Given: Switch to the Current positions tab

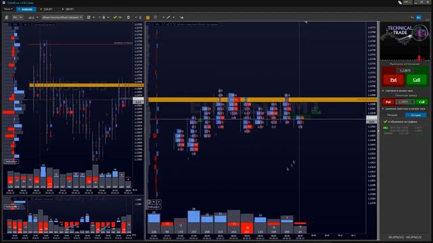Looking at the screenshot, I should (x=392, y=115).
